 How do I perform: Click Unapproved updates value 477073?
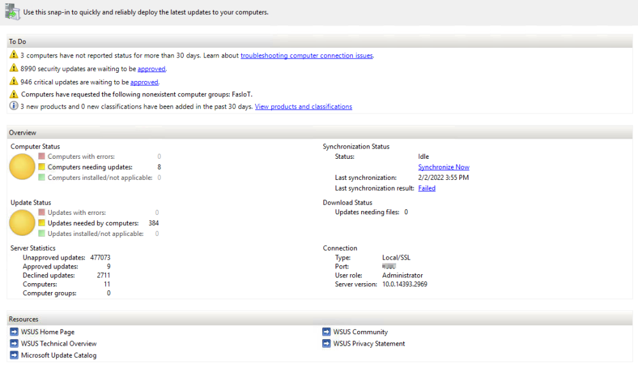(100, 258)
